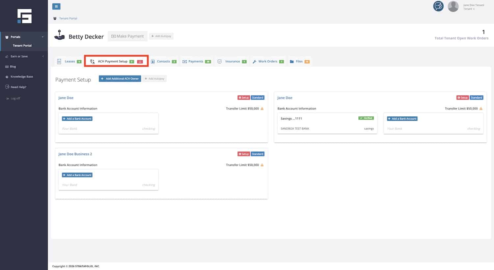The width and height of the screenshot is (494, 270).
Task: Click the Knowledge Base question icon
Action: tap(7, 77)
